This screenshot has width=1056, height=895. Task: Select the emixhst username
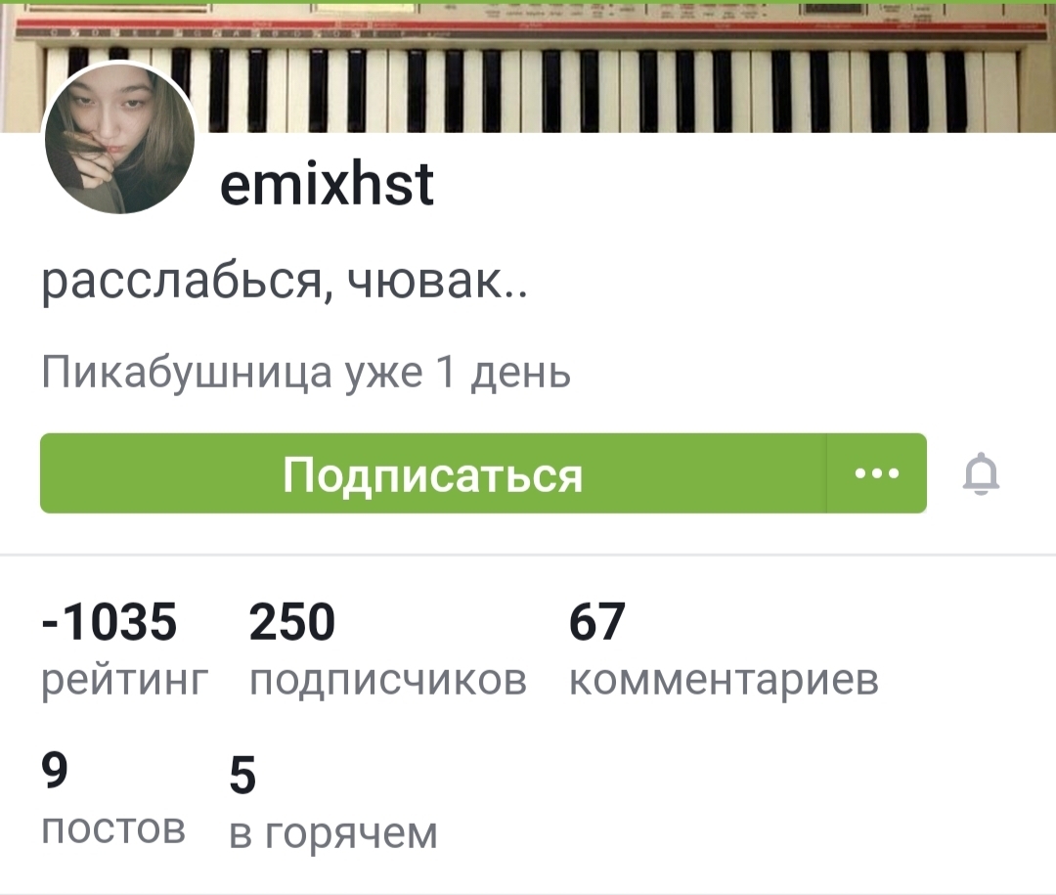pyautogui.click(x=327, y=184)
